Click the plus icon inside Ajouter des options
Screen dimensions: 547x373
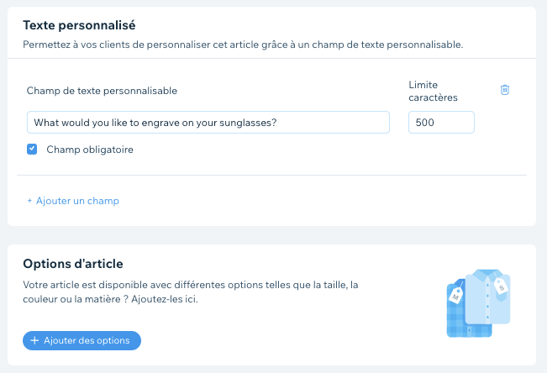tap(34, 340)
